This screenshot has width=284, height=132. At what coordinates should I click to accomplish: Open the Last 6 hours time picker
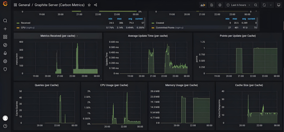pyautogui.click(x=239, y=5)
